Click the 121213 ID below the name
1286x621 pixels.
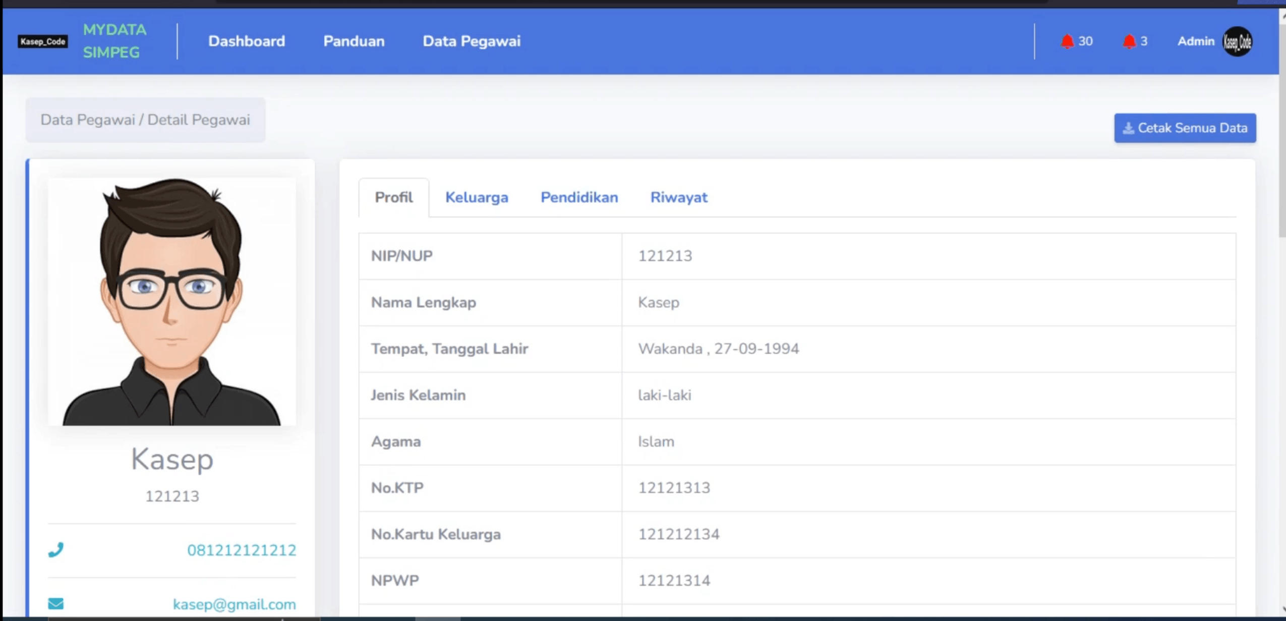[x=172, y=496]
